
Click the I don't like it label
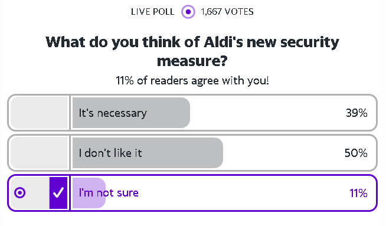click(x=110, y=153)
